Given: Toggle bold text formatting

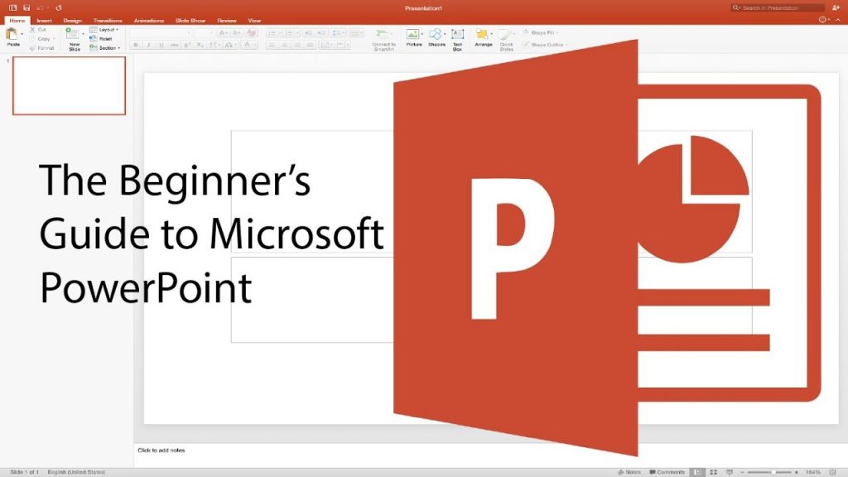Looking at the screenshot, I should click(x=135, y=45).
